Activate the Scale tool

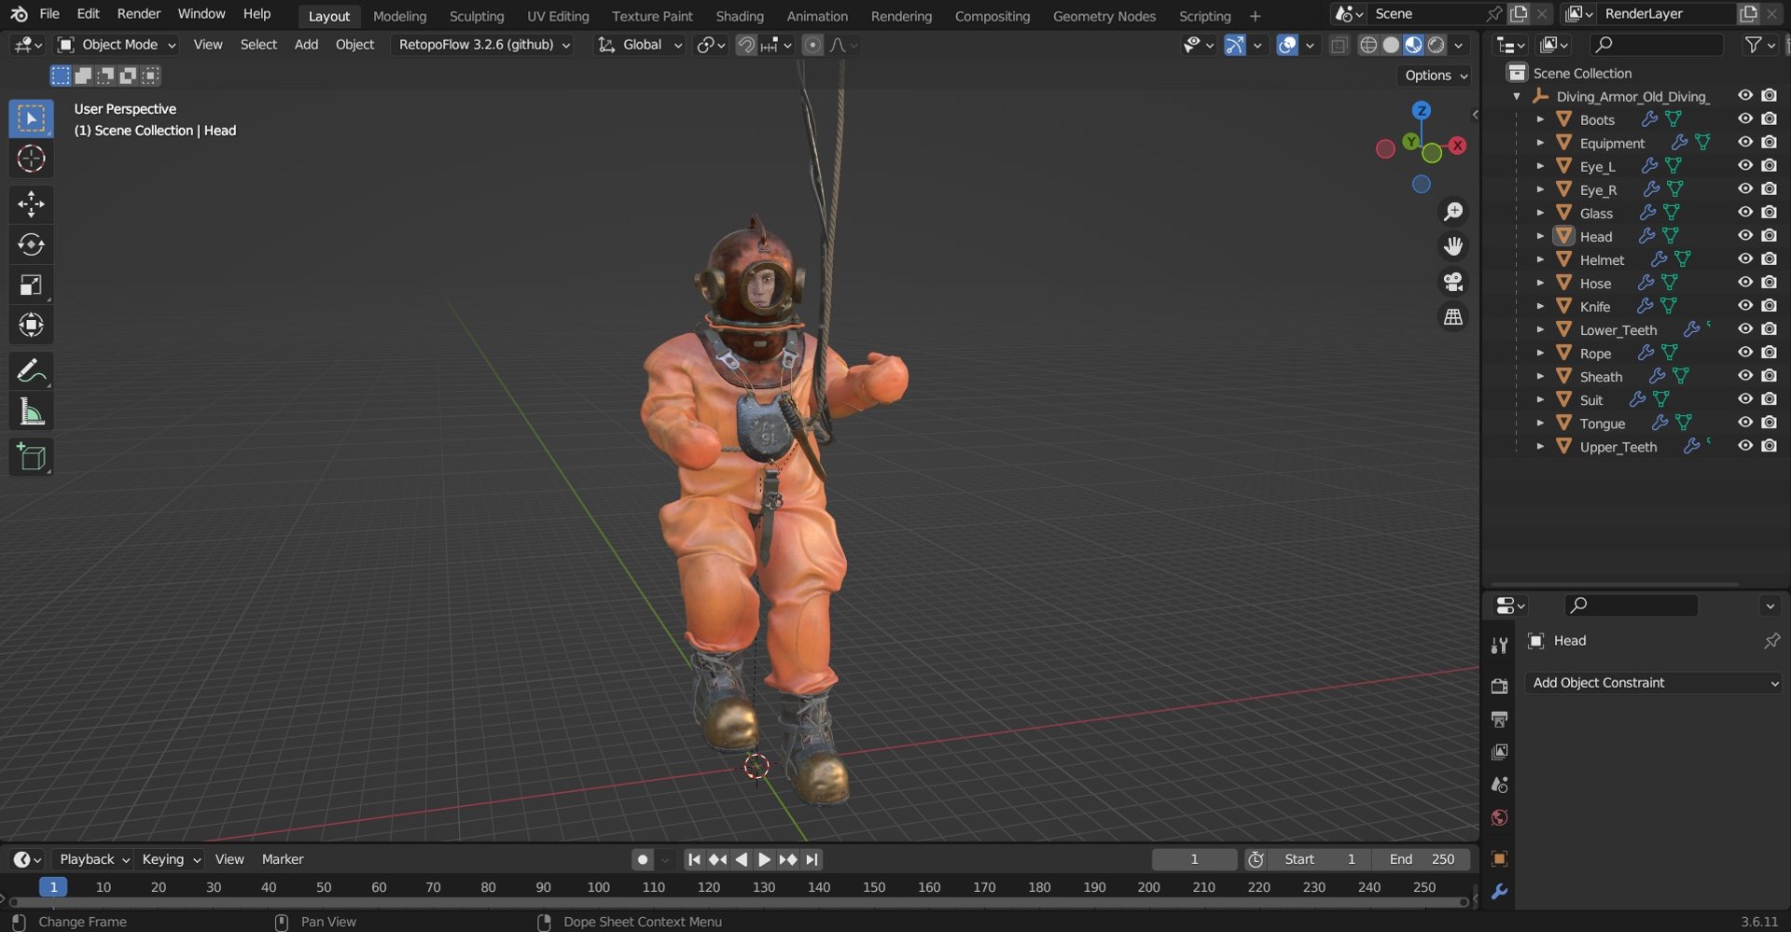pos(31,285)
